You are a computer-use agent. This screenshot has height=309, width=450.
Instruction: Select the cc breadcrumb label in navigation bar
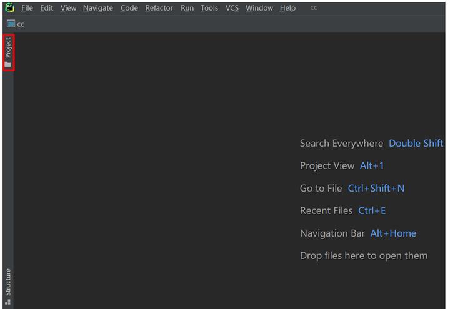pos(21,24)
